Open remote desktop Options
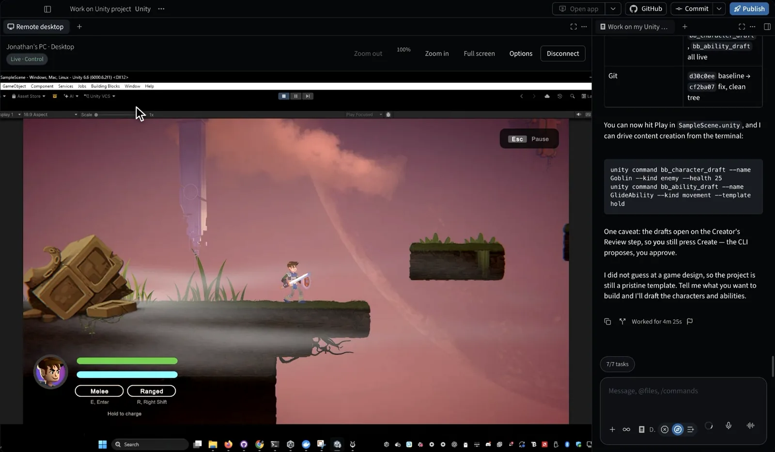The height and width of the screenshot is (452, 775). [521, 53]
